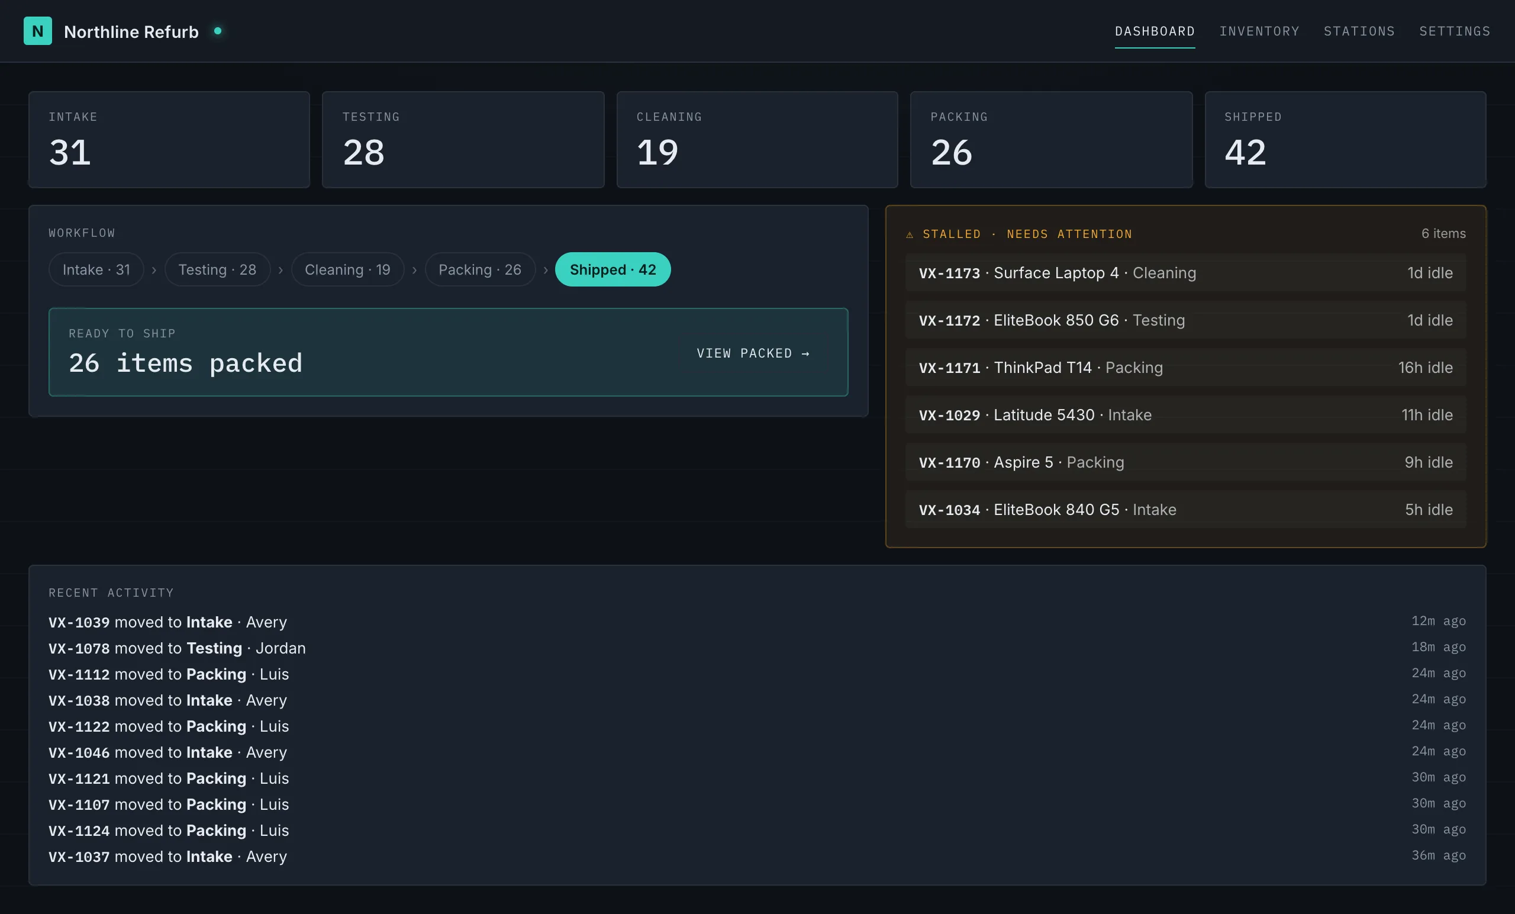The height and width of the screenshot is (914, 1515).
Task: Click activity row VX-1122 moved to Packing
Action: tap(757, 726)
